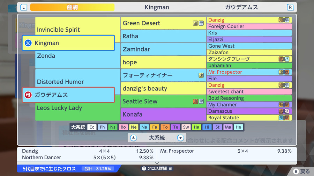Select the 産駒 tab
Screen dimensions: 314x176
[72, 7]
